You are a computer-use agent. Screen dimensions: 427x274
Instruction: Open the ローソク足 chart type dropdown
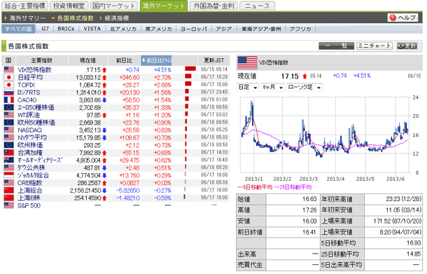point(304,87)
